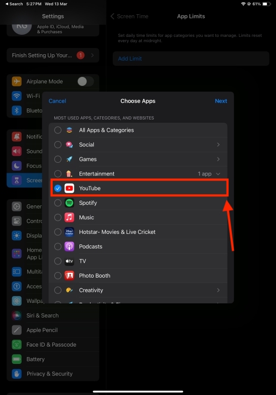The width and height of the screenshot is (276, 395).
Task: Select the Spotify radio circle
Action: (x=57, y=203)
